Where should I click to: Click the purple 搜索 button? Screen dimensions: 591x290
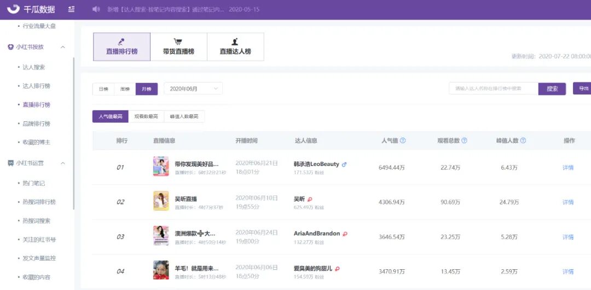pos(552,89)
